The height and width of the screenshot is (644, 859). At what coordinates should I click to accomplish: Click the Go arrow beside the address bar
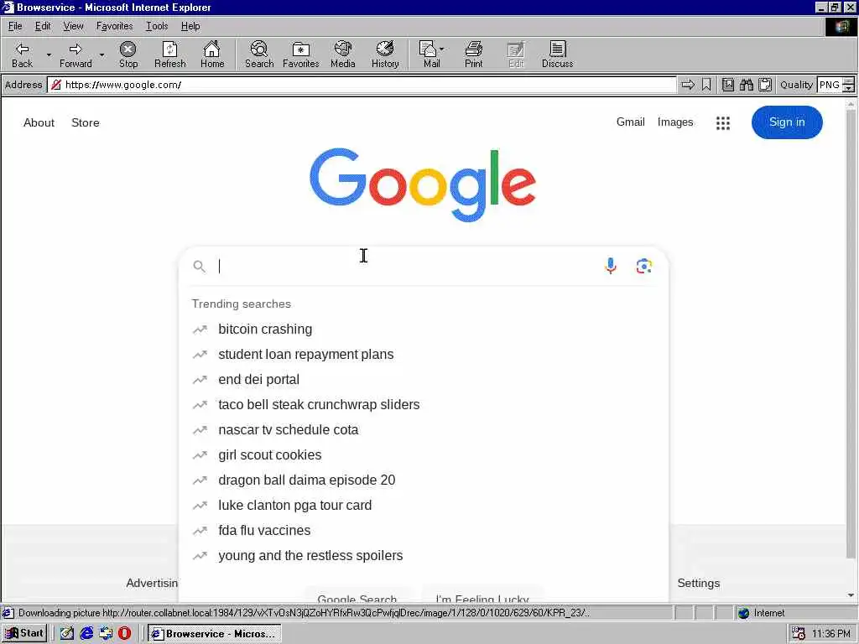[x=688, y=85]
